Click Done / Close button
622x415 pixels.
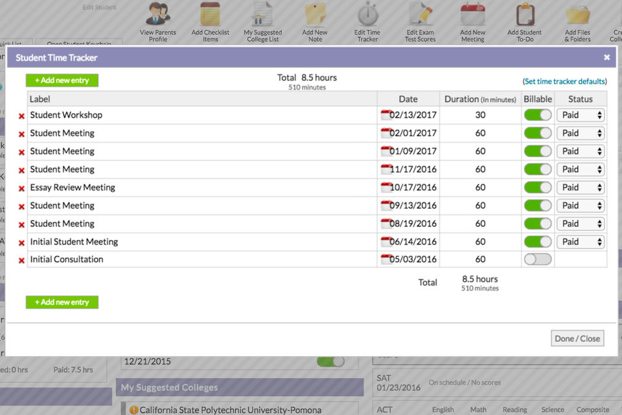click(577, 338)
